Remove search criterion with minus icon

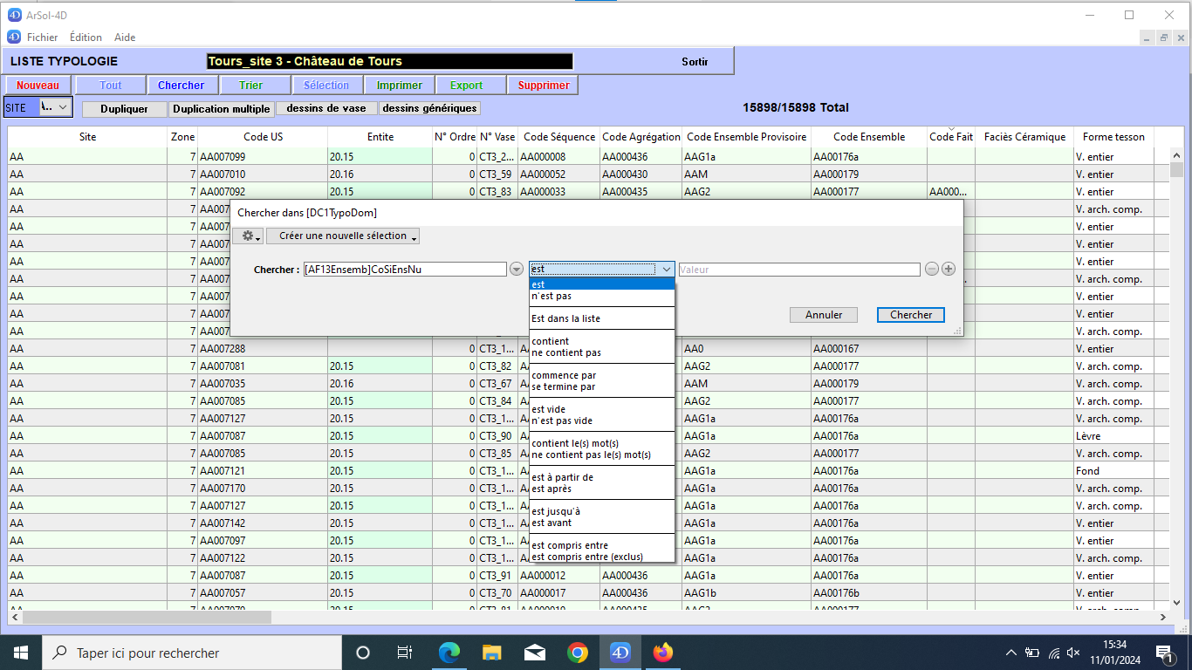pos(932,270)
